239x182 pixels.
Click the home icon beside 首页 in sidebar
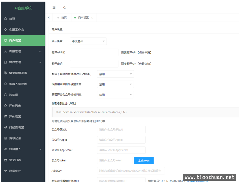coord(5,19)
